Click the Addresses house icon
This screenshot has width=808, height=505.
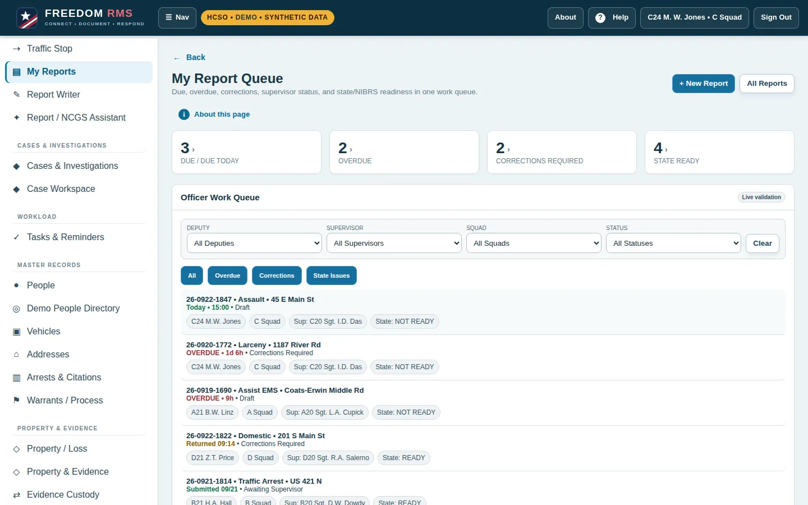point(16,355)
